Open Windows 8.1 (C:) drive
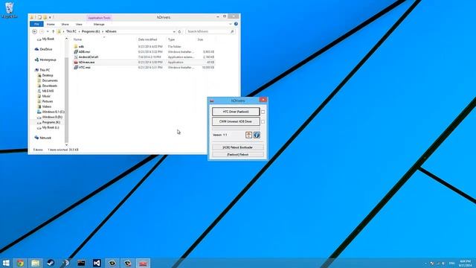Screen dimensions: 476x268 53,112
